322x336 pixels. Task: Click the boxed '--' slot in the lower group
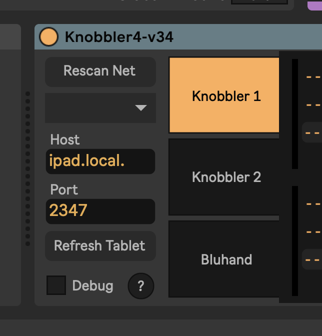point(312,259)
